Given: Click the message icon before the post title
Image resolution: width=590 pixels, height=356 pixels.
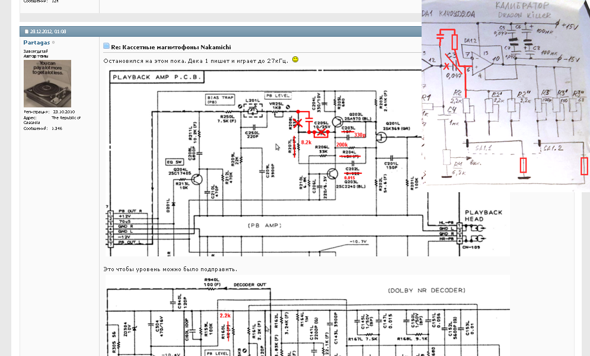Looking at the screenshot, I should coord(107,46).
